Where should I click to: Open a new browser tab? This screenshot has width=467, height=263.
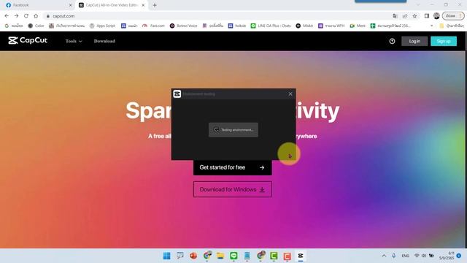pyautogui.click(x=155, y=5)
